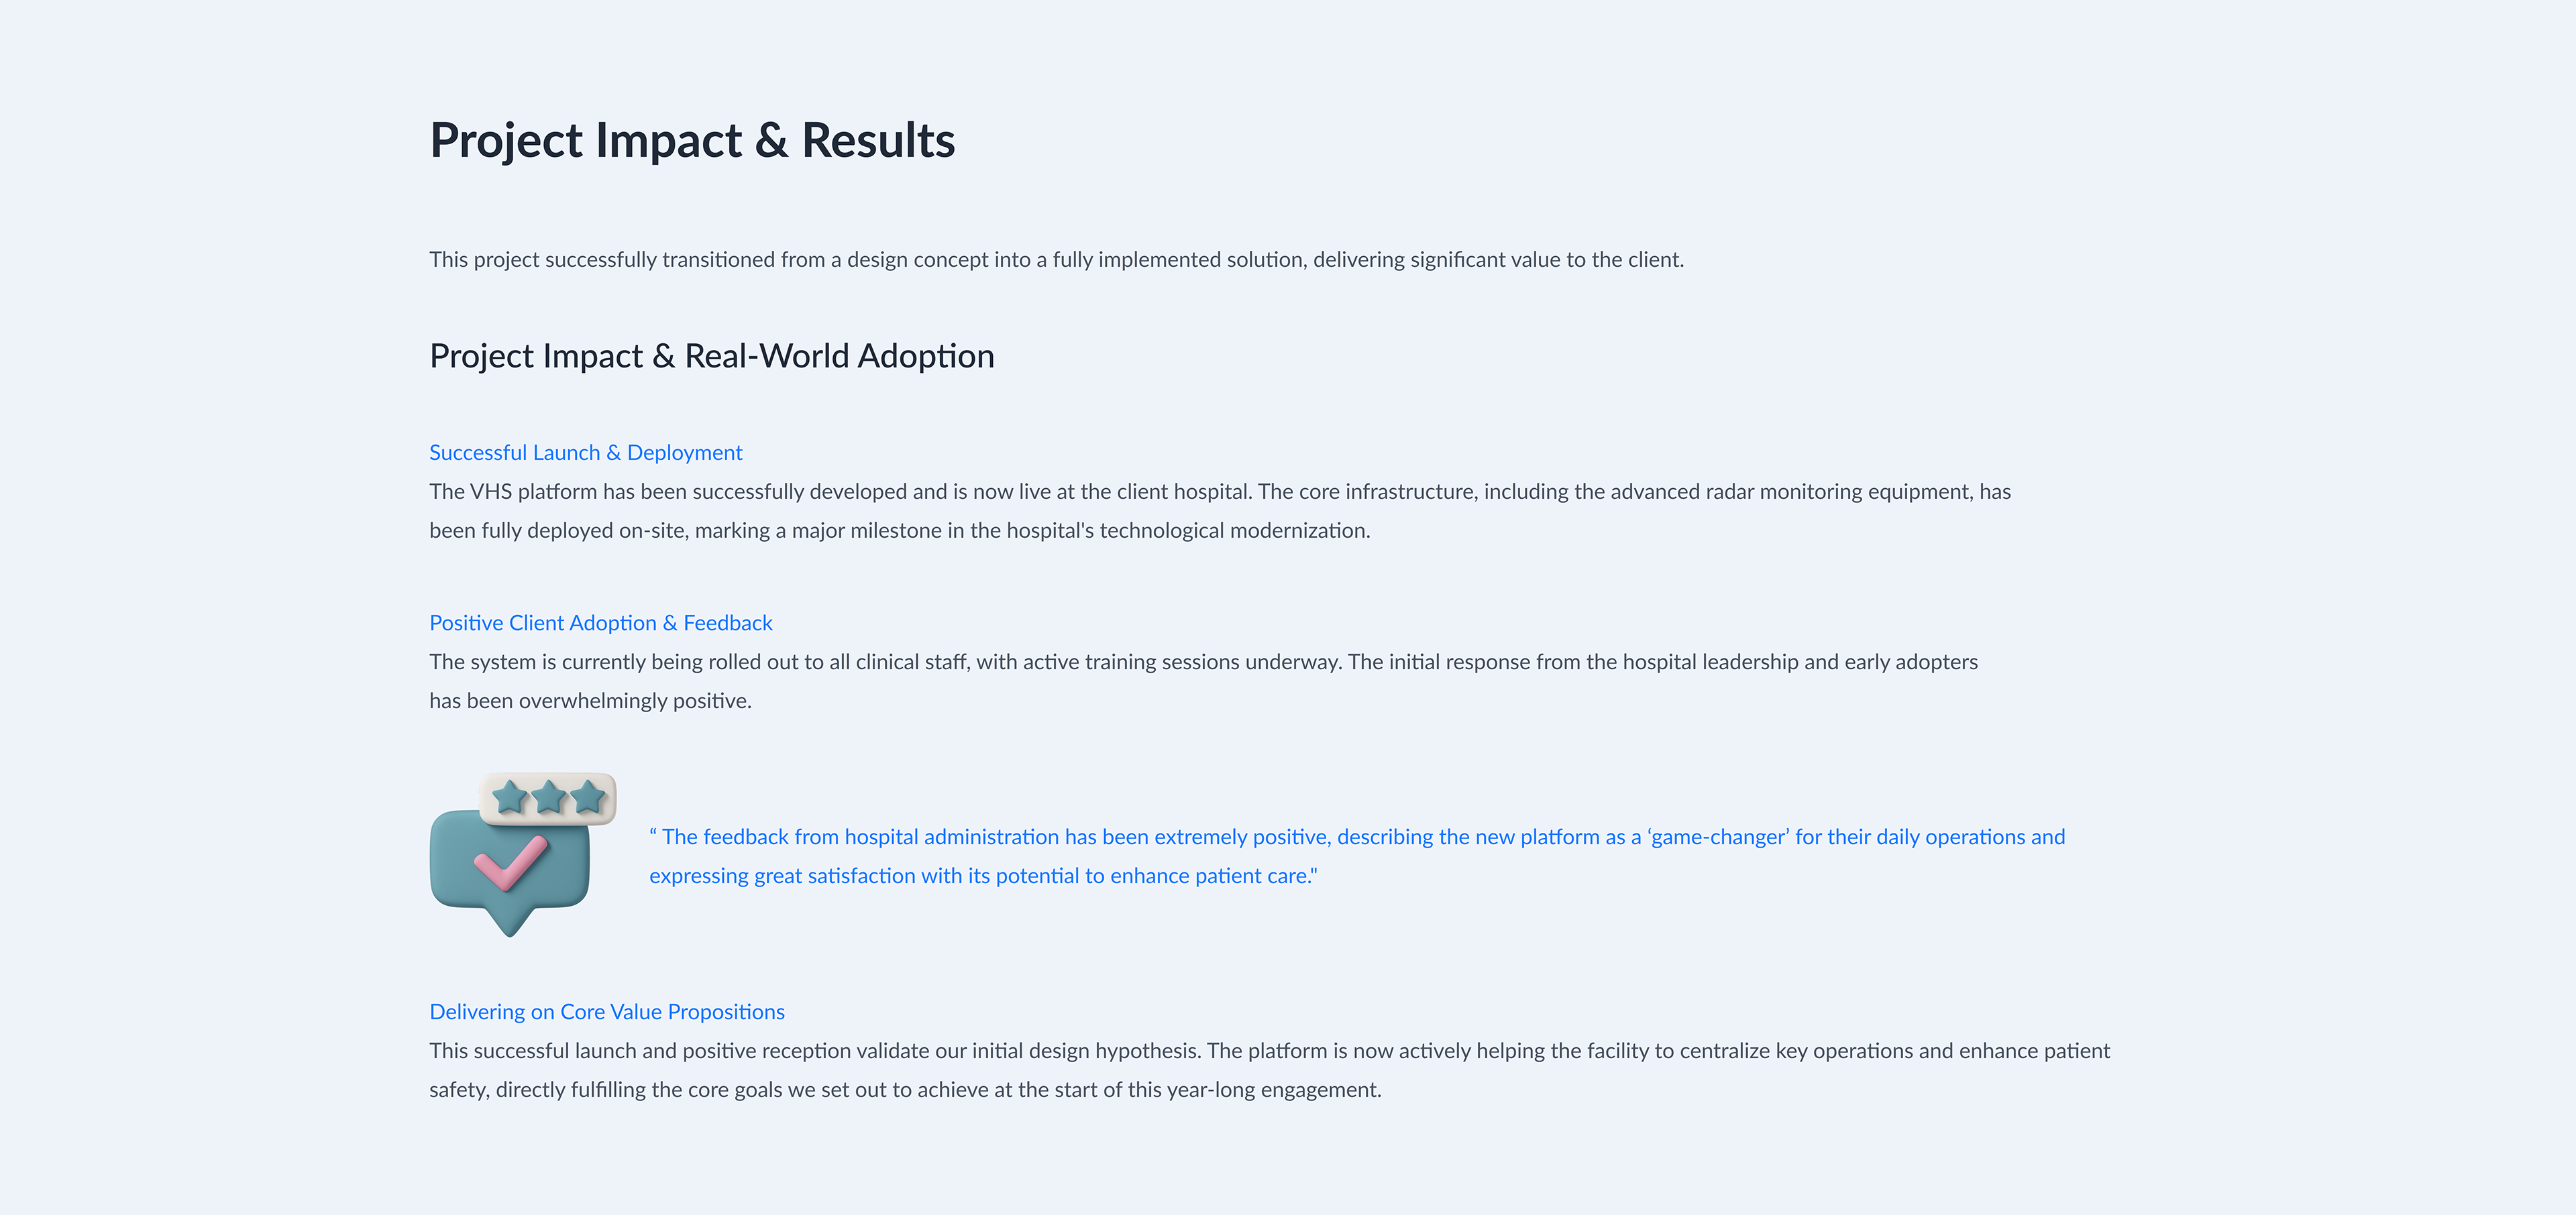Click the paragraph about the VHS platform going live
2576x1215 pixels.
pyautogui.click(x=1219, y=491)
